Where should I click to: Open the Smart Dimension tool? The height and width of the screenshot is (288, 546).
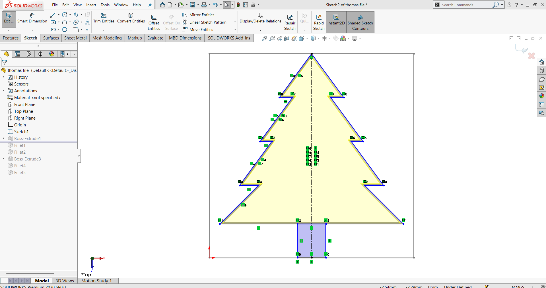point(32,18)
